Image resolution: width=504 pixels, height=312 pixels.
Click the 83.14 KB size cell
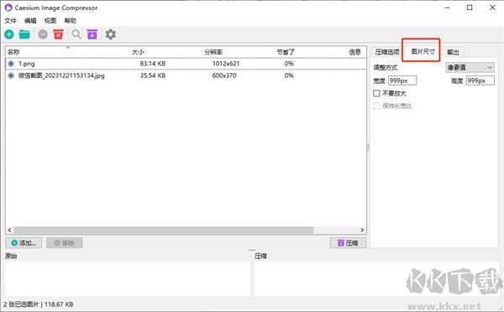153,64
